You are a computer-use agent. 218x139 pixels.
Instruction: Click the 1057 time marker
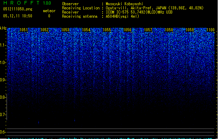[x=148, y=30]
